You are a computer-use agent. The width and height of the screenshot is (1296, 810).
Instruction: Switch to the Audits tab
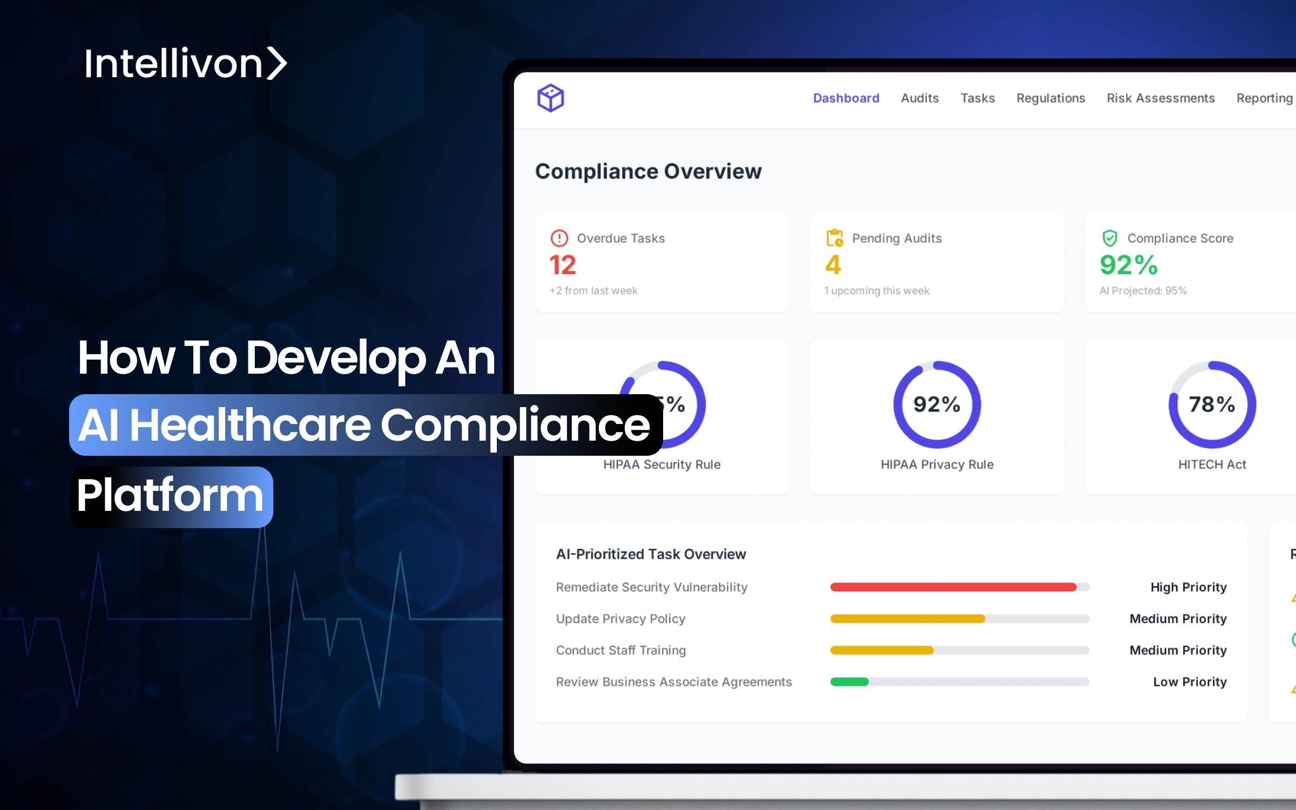920,98
